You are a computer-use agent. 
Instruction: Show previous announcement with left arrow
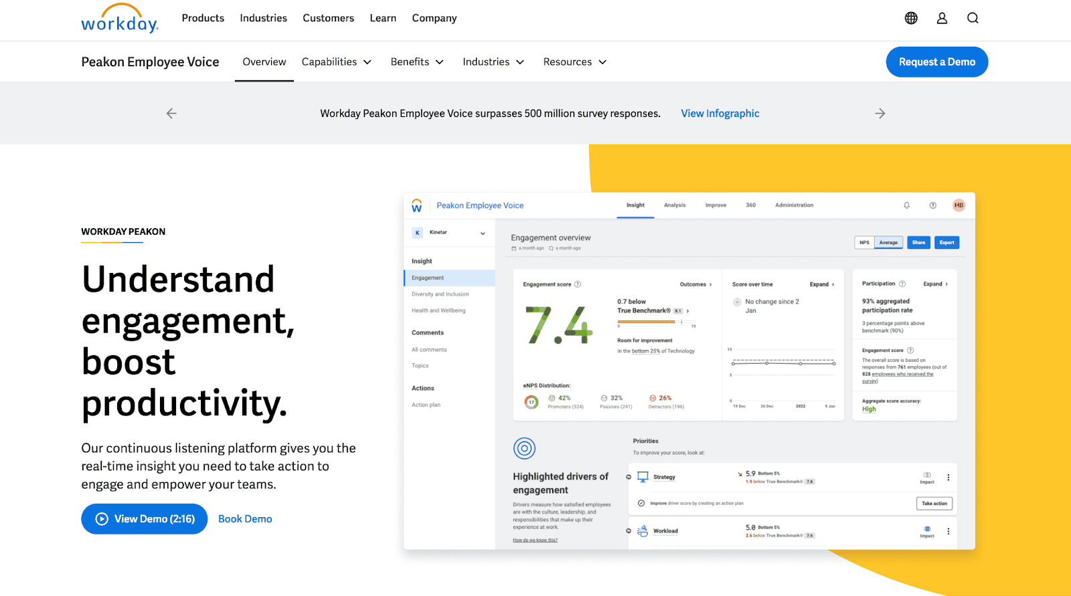[171, 114]
